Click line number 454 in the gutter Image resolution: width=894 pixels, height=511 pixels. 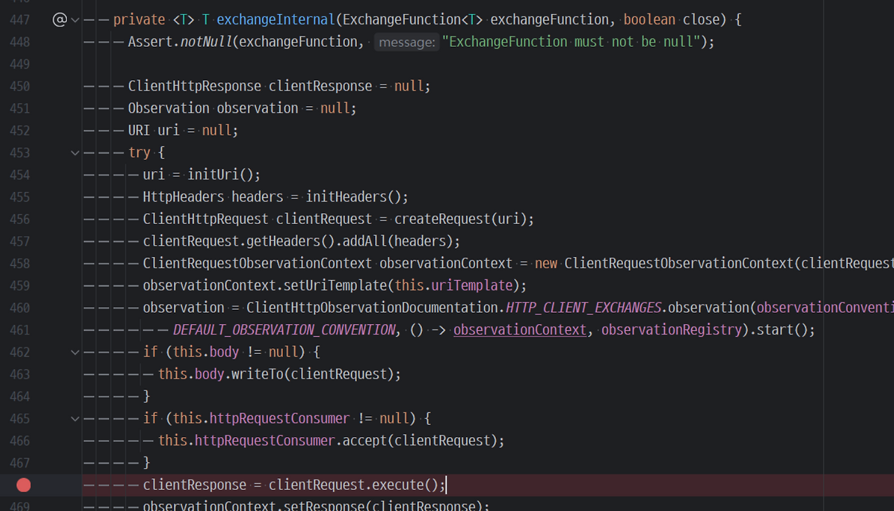click(20, 175)
